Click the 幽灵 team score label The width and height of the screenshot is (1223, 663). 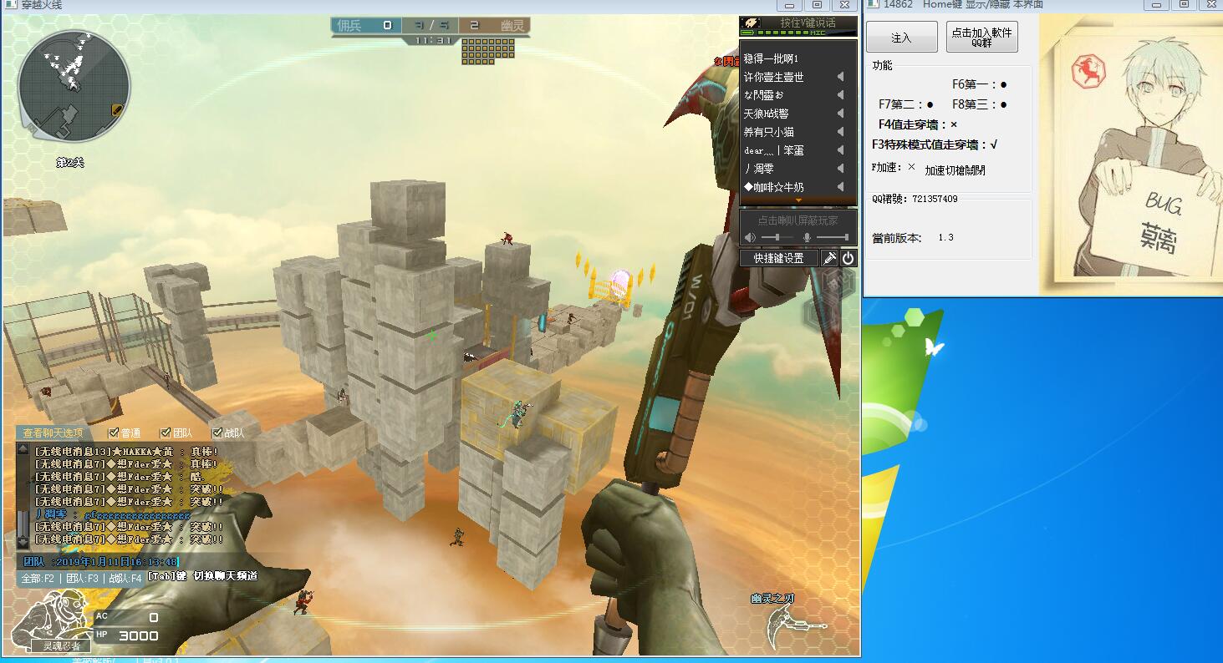point(512,26)
